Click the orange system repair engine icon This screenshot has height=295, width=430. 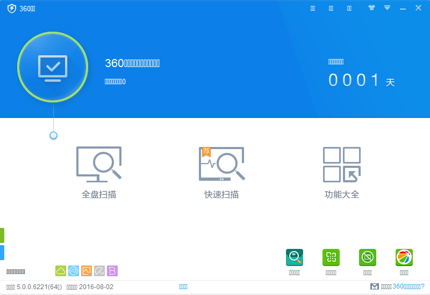(x=87, y=271)
